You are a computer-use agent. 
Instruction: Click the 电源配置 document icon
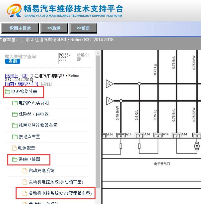click(x=14, y=148)
